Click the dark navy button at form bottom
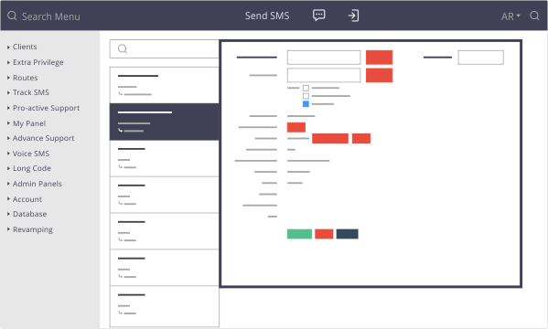548x329 pixels. coord(347,234)
